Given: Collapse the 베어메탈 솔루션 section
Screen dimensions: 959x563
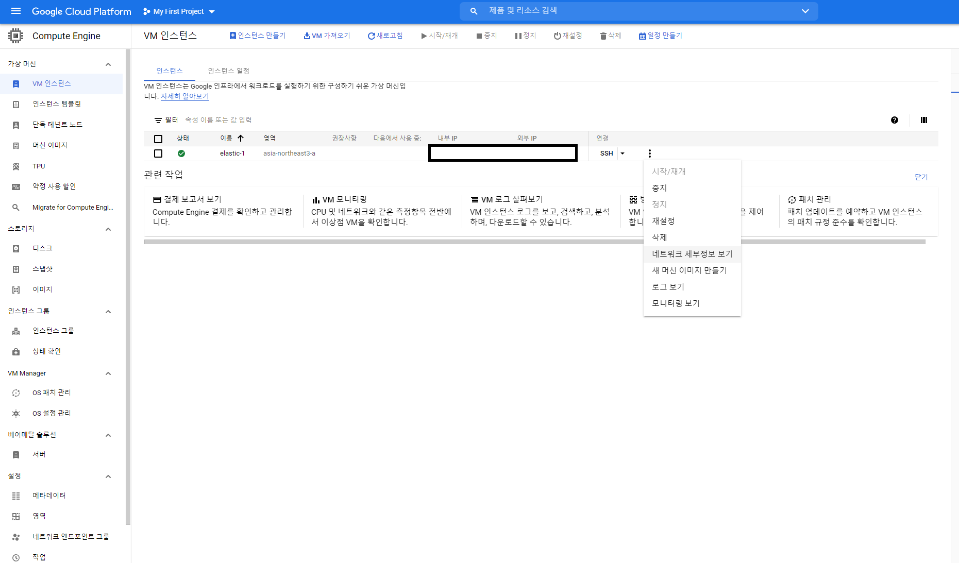Looking at the screenshot, I should coord(108,435).
